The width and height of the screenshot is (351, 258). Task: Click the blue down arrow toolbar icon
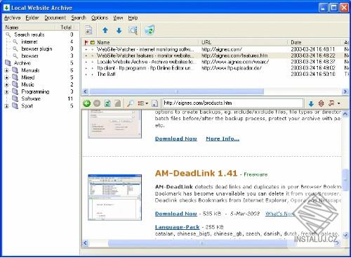pyautogui.click(x=119, y=30)
